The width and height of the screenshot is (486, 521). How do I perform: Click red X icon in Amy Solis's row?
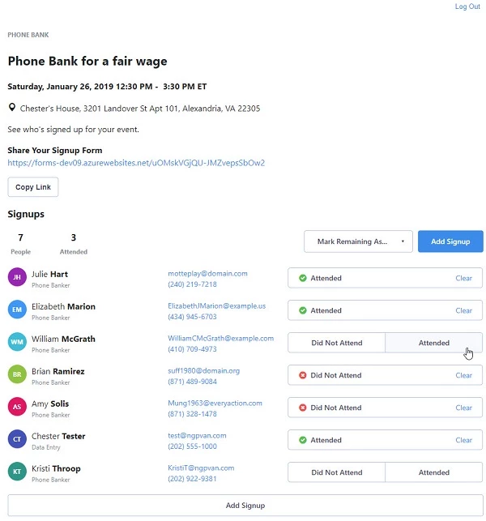(x=303, y=408)
